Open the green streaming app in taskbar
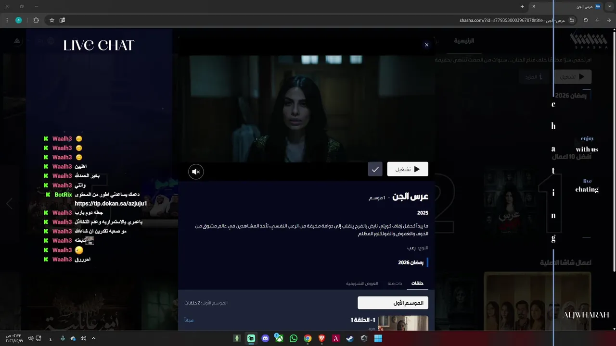616x346 pixels. tap(251, 338)
